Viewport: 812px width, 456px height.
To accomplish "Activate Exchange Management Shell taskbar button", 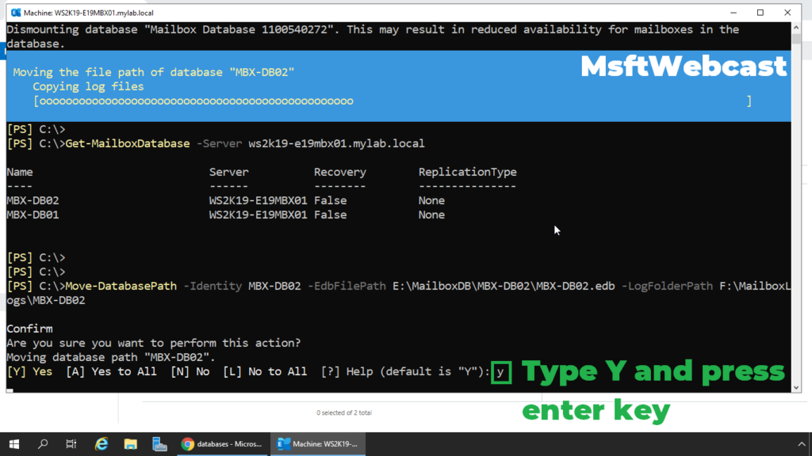I will [318, 444].
